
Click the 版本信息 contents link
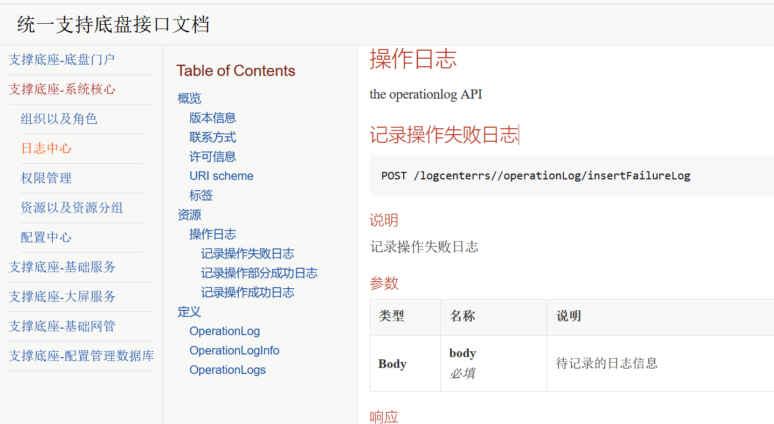pyautogui.click(x=212, y=117)
